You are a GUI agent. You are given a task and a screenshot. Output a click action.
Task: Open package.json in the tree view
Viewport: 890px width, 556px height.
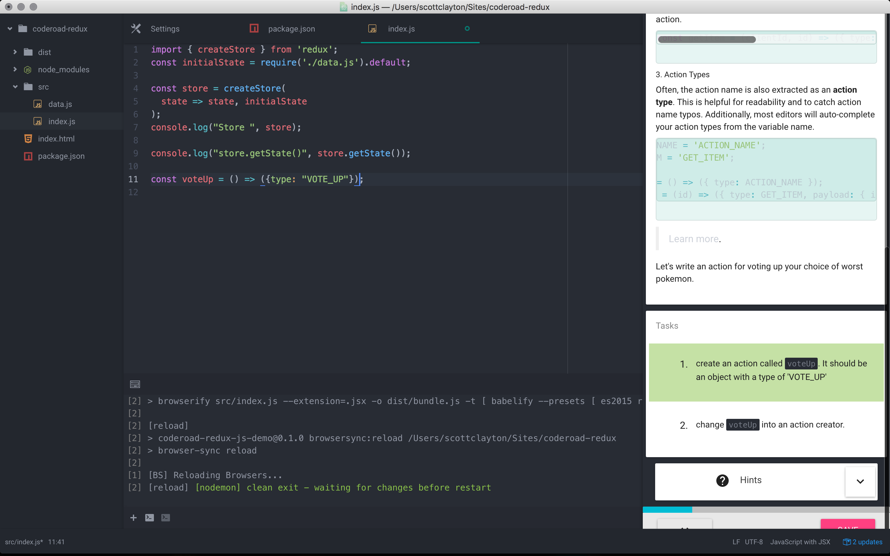[x=61, y=156]
